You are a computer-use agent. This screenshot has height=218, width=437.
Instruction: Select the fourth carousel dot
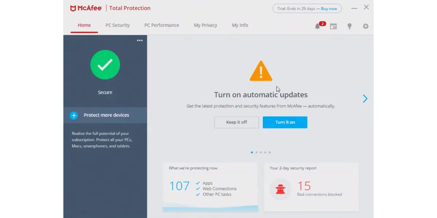point(265,153)
